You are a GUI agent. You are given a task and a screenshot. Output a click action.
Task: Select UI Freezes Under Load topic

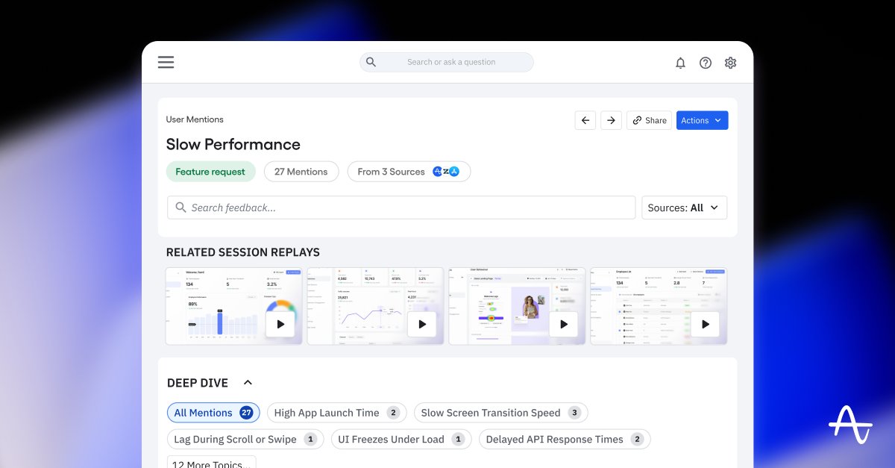tap(401, 440)
